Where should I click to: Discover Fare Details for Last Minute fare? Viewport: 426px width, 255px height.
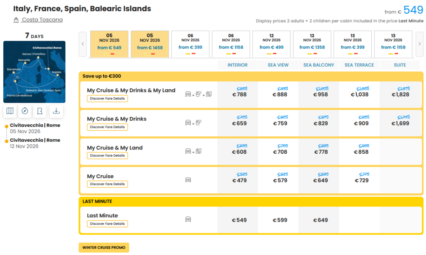click(x=107, y=224)
